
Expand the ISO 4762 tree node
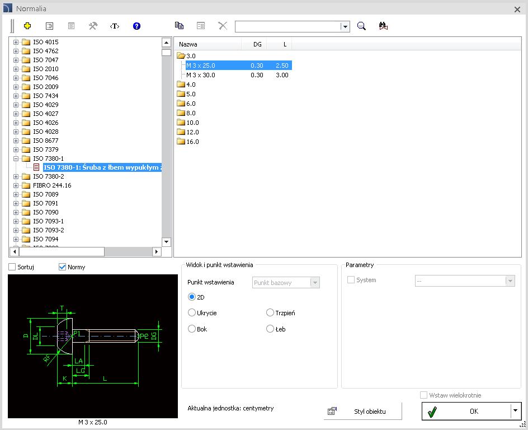tap(16, 51)
